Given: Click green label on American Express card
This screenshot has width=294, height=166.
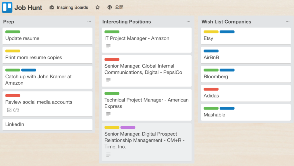Looking at the screenshot, I should click(x=112, y=93).
